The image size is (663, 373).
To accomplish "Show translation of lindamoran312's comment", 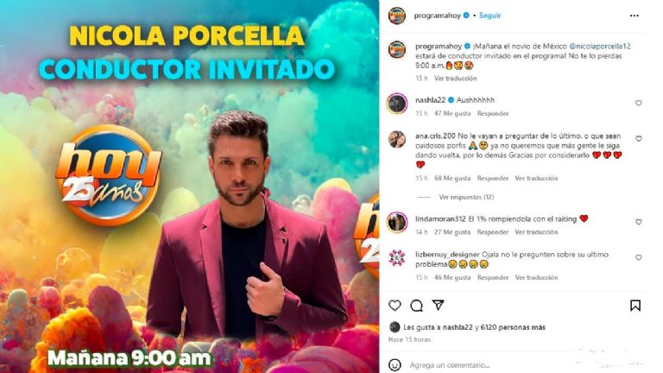I will 536,232.
